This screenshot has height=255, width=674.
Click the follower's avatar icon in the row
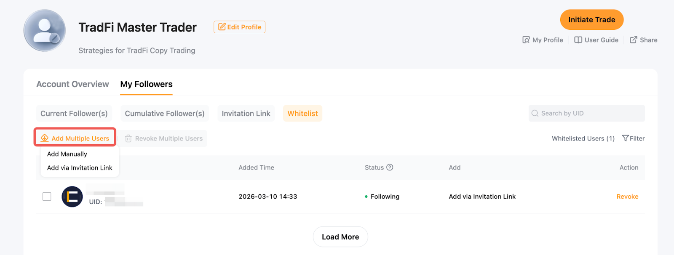click(72, 197)
